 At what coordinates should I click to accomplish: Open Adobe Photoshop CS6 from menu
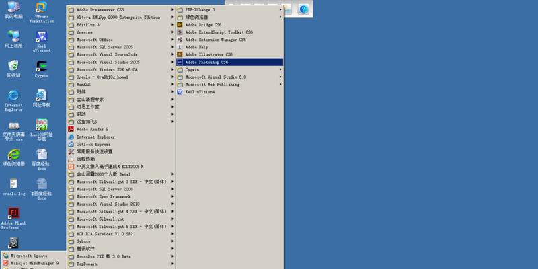229,62
